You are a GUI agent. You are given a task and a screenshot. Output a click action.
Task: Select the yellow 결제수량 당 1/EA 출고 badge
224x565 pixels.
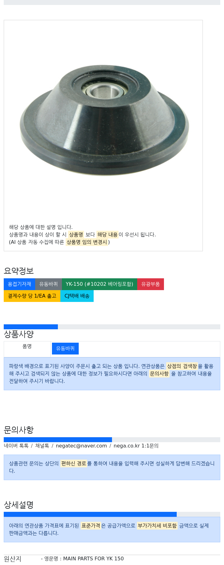(x=32, y=296)
